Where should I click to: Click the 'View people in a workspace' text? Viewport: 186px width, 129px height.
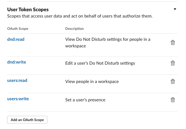92,81
